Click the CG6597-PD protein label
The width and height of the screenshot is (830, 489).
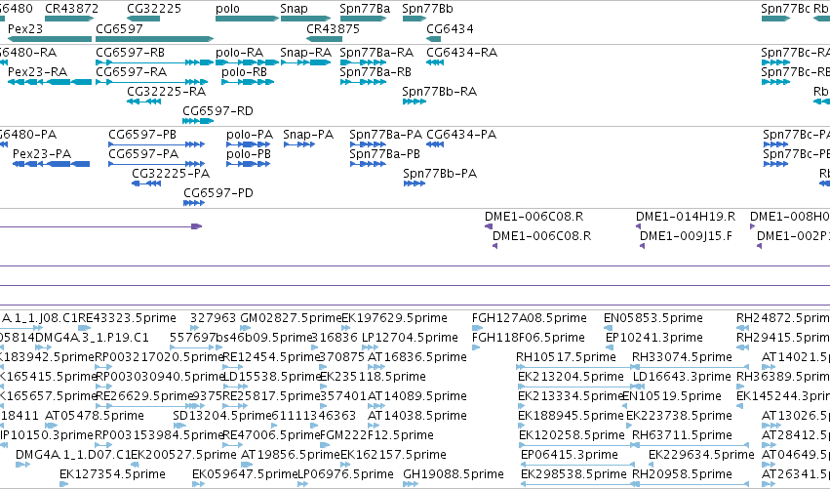pyautogui.click(x=218, y=193)
